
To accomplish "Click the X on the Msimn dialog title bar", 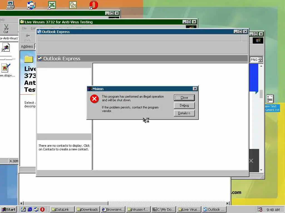I will click(x=195, y=88).
